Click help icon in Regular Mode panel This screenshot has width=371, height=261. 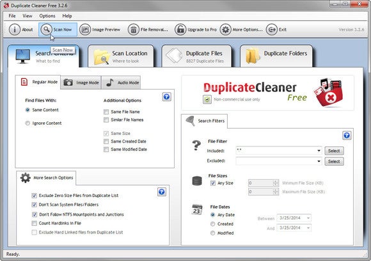[167, 97]
